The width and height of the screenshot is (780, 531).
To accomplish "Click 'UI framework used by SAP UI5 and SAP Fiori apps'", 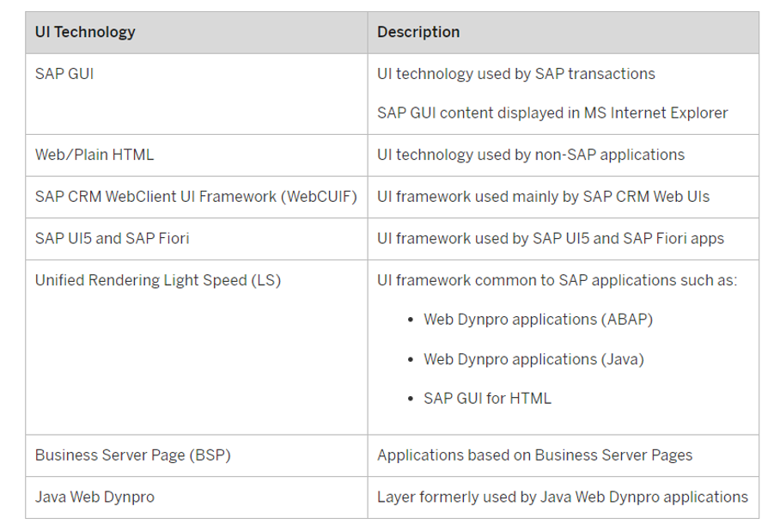I will tap(551, 238).
